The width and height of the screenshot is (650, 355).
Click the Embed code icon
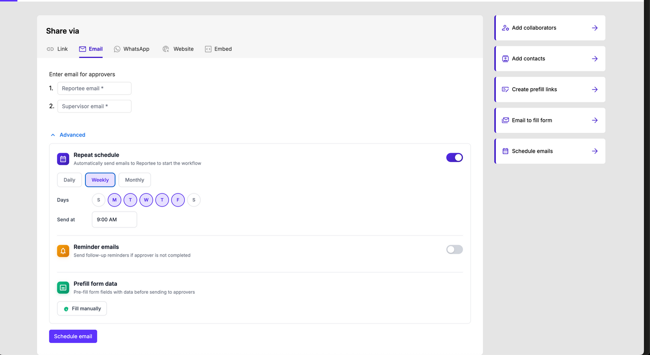coord(208,49)
